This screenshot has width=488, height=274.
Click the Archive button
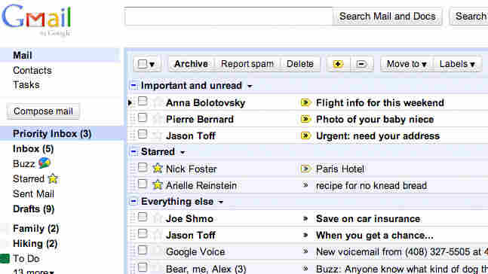191,64
